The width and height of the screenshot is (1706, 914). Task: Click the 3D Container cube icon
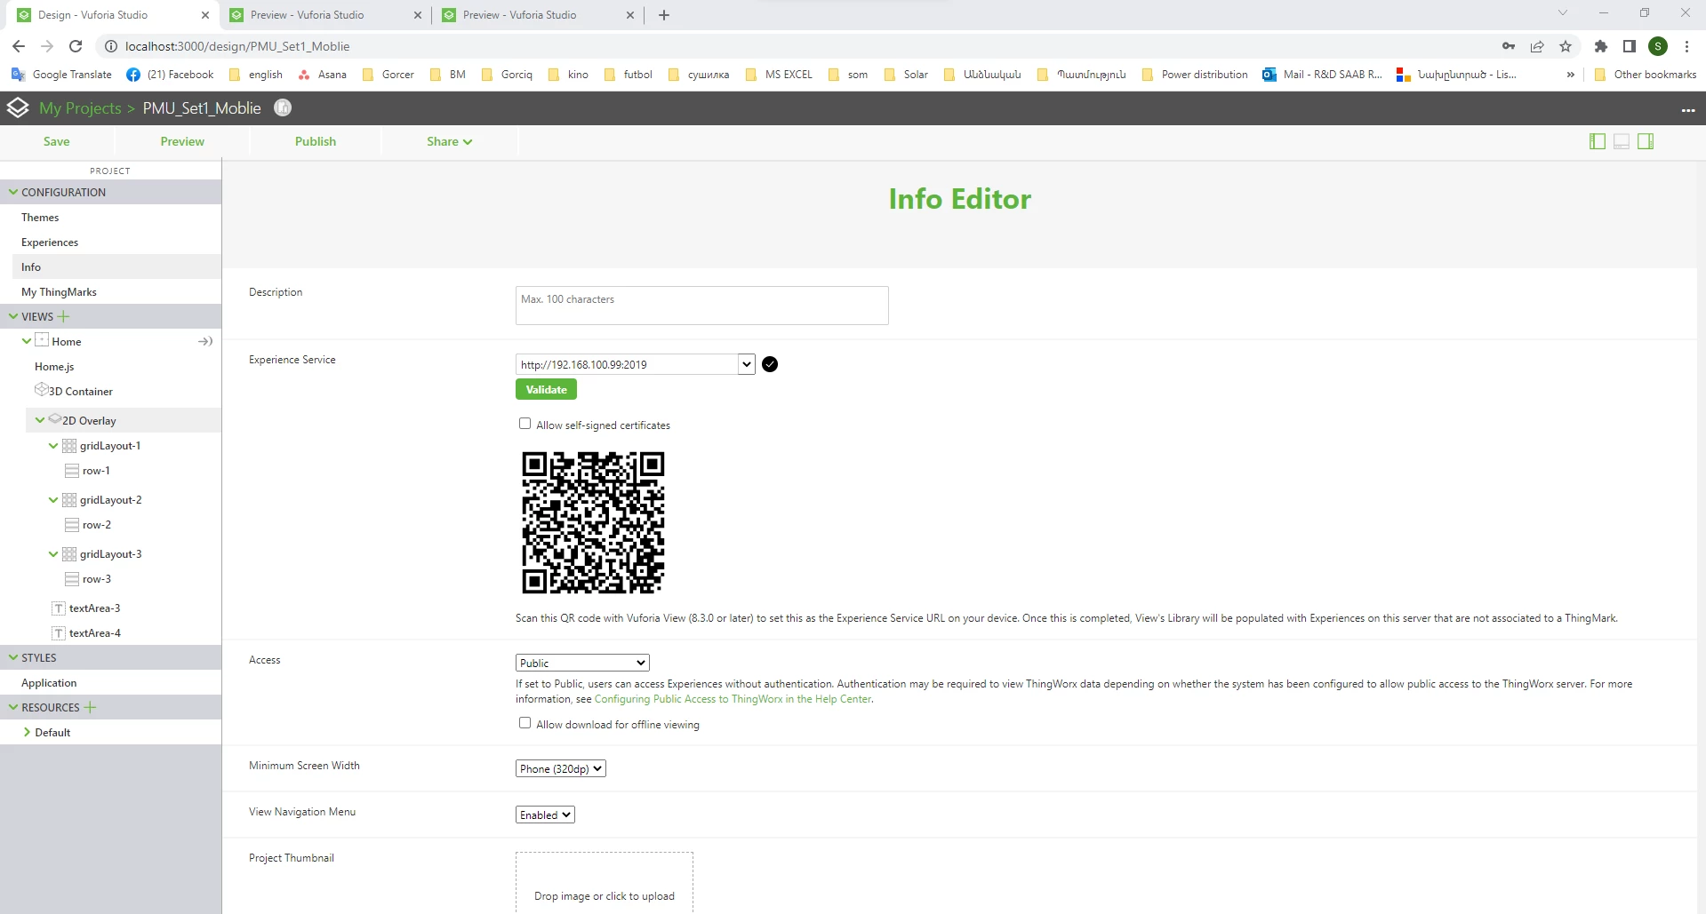click(41, 389)
